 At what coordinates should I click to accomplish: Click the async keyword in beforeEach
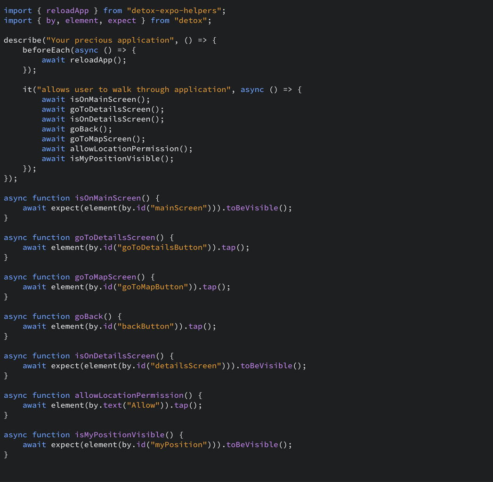(x=87, y=50)
